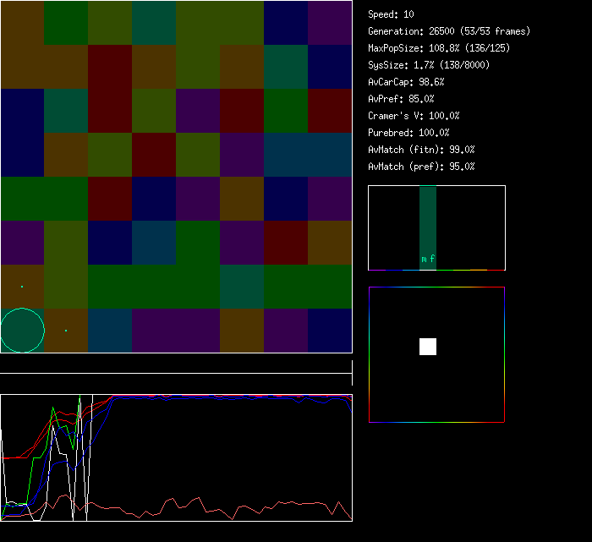
Task: Click the MaxPopSize statistic line
Action: (x=439, y=48)
